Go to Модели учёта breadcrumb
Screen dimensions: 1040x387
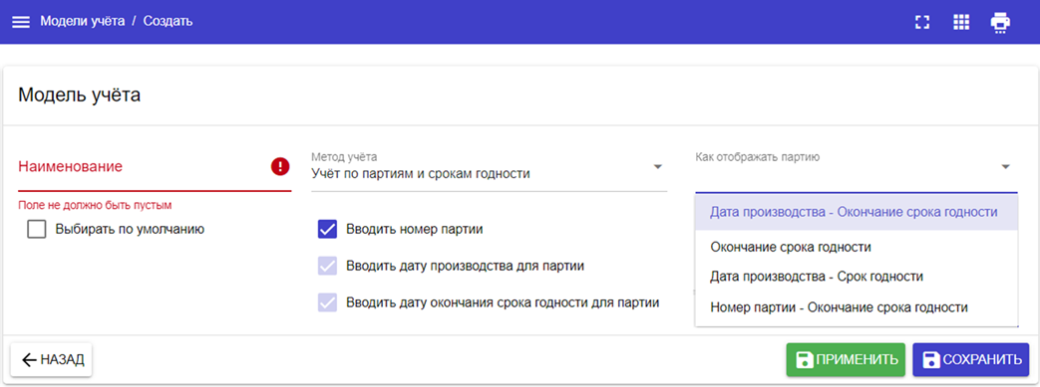pos(82,21)
